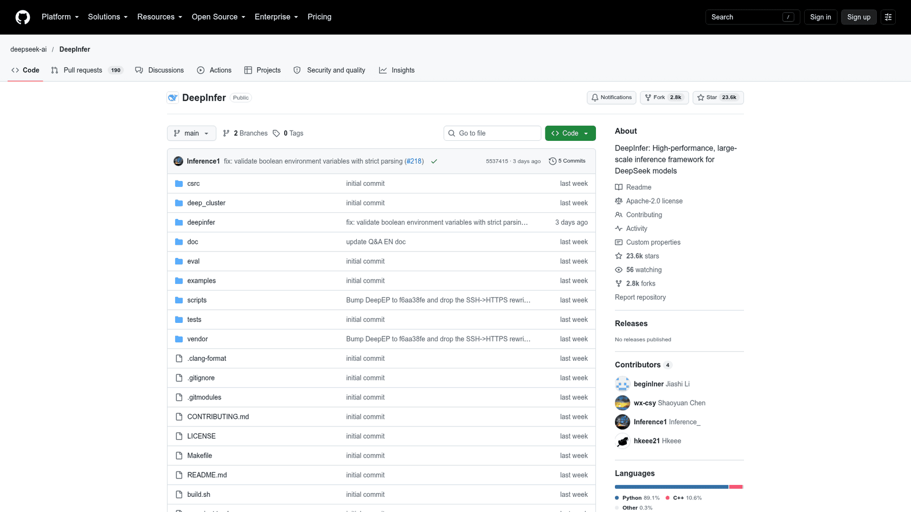Open the Security and quality tab
The image size is (911, 512).
point(329,70)
